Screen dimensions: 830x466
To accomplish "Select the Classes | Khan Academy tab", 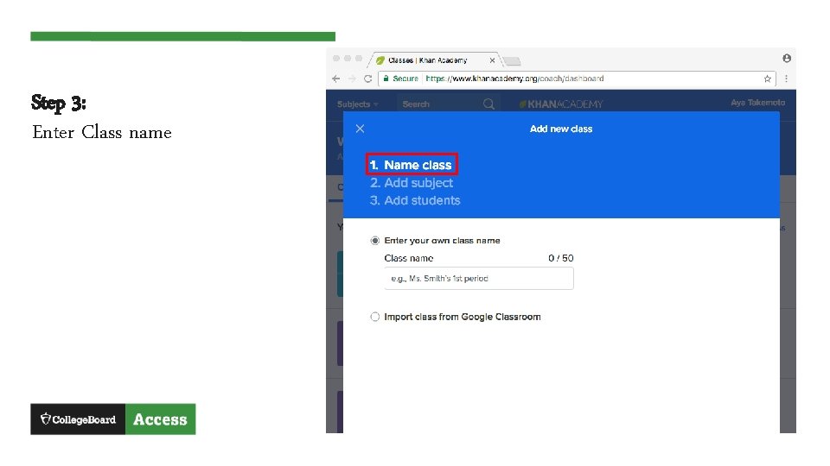I will tap(434, 60).
